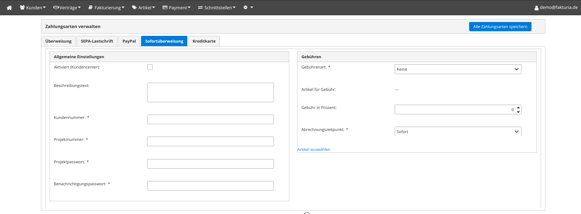This screenshot has height=214, width=581.
Task: Open the Payment card menu
Action: click(x=177, y=7)
